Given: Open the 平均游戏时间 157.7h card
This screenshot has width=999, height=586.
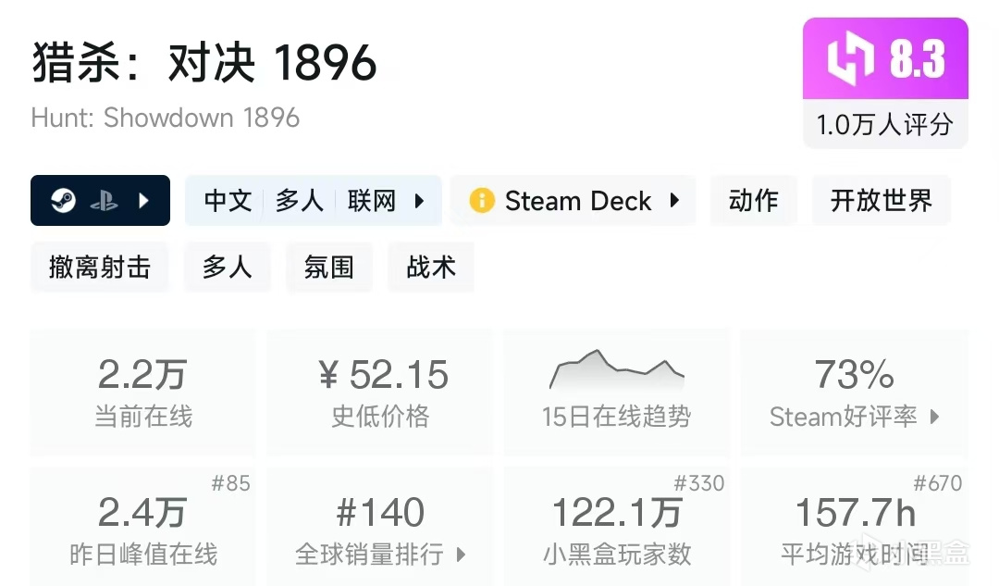Looking at the screenshot, I should point(854,528).
